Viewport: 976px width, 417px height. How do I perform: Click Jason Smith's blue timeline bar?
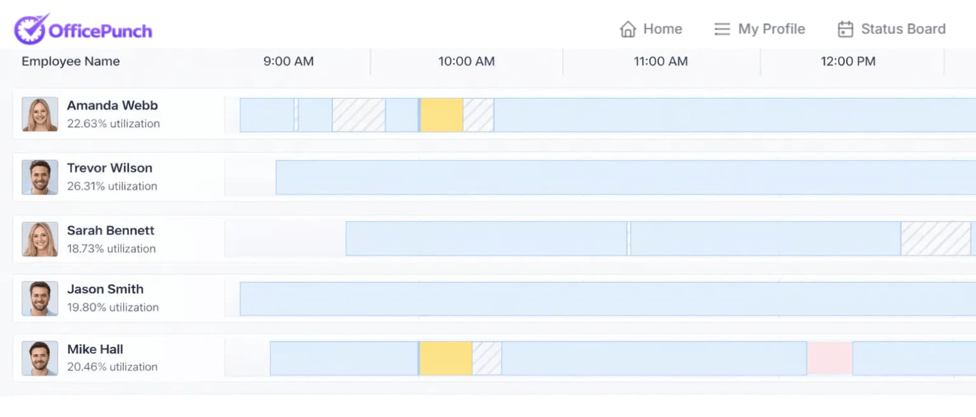click(x=603, y=299)
